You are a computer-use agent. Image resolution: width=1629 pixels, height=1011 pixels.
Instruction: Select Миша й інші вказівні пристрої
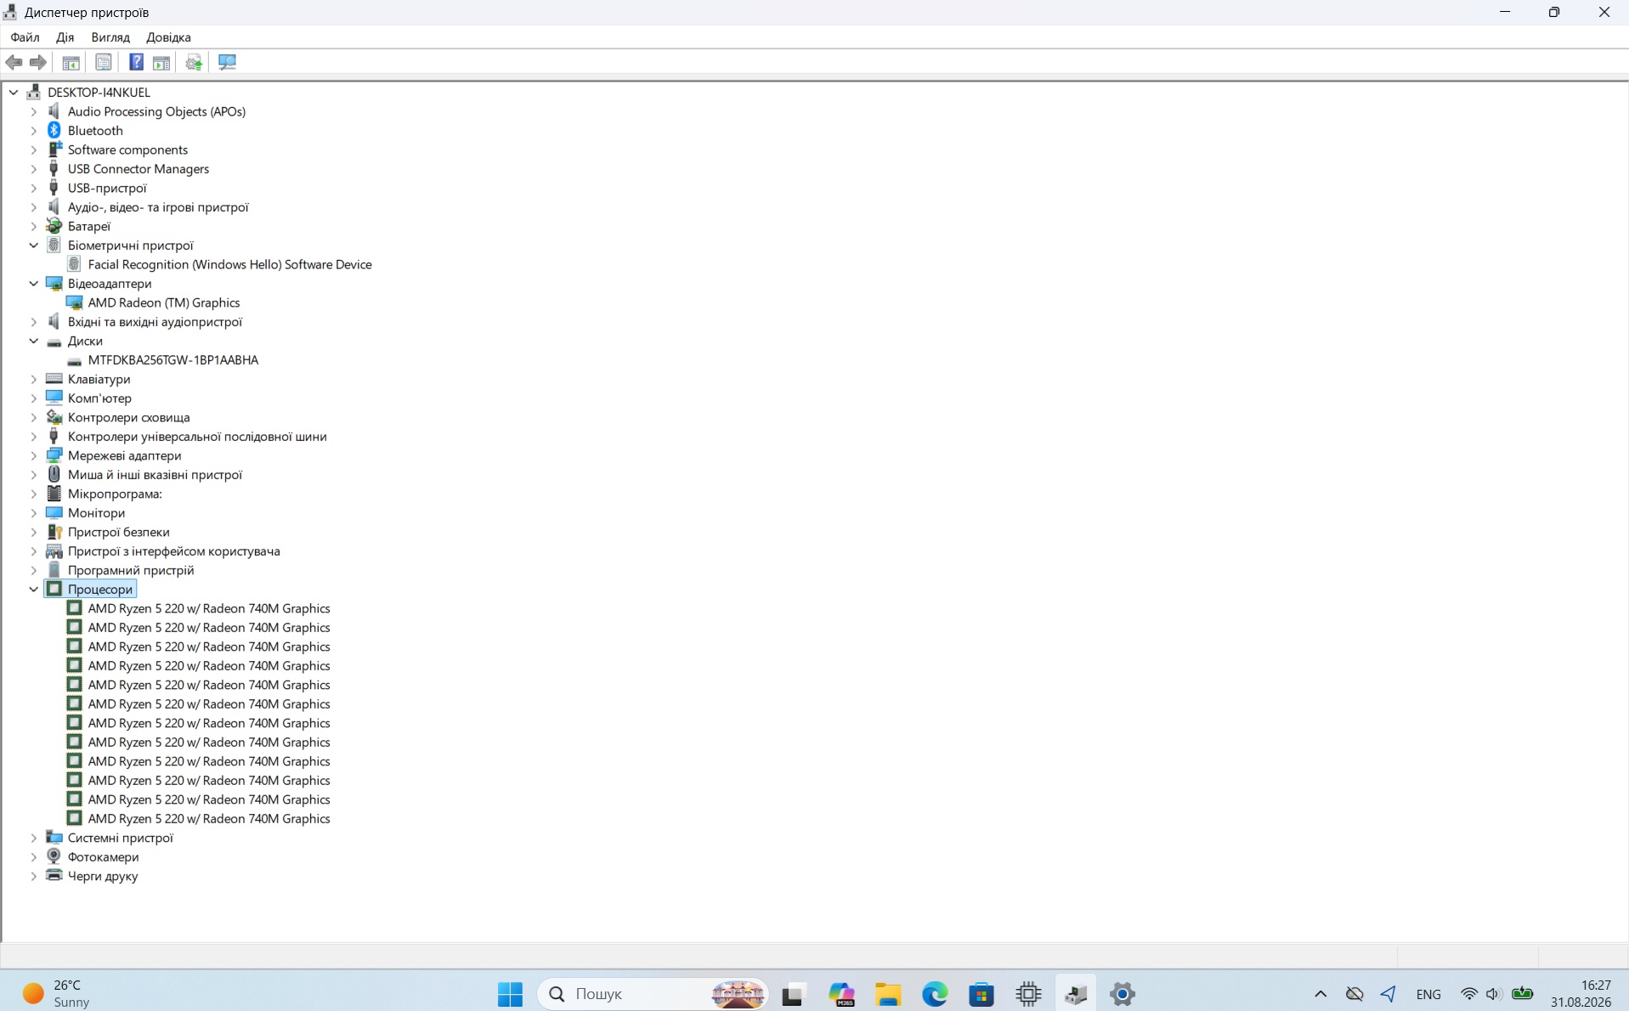tap(155, 474)
